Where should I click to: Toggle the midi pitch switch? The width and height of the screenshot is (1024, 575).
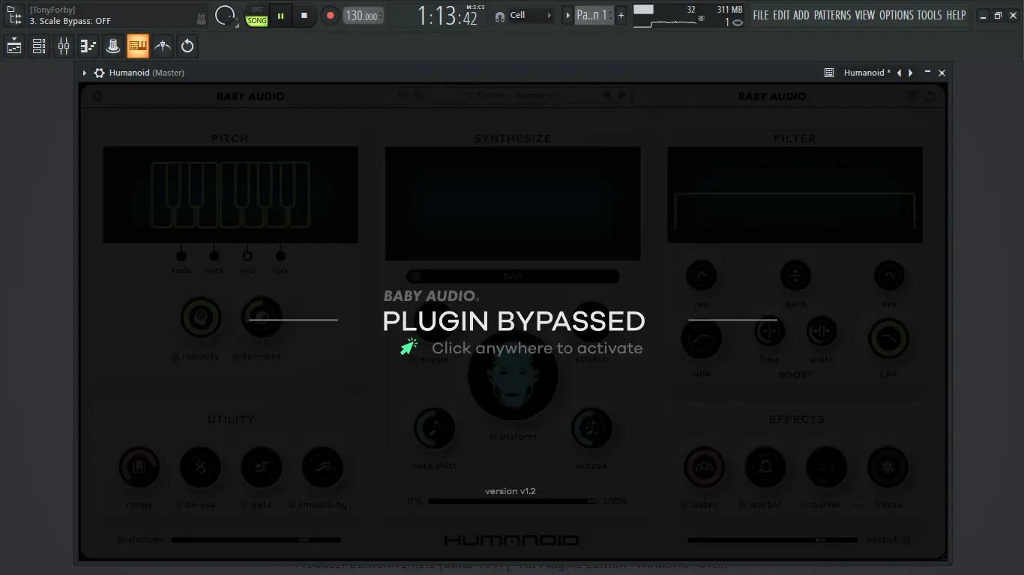(247, 255)
